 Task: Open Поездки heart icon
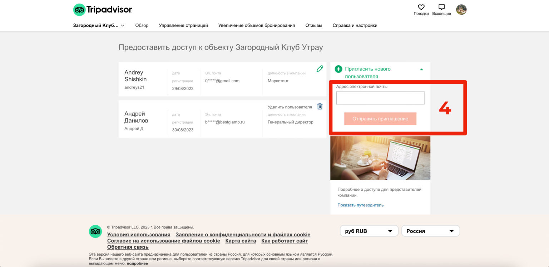pos(421,7)
